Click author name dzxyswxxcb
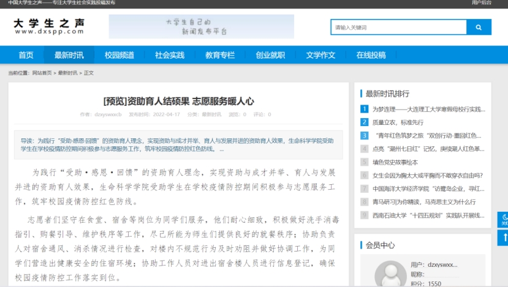 [x=108, y=114]
